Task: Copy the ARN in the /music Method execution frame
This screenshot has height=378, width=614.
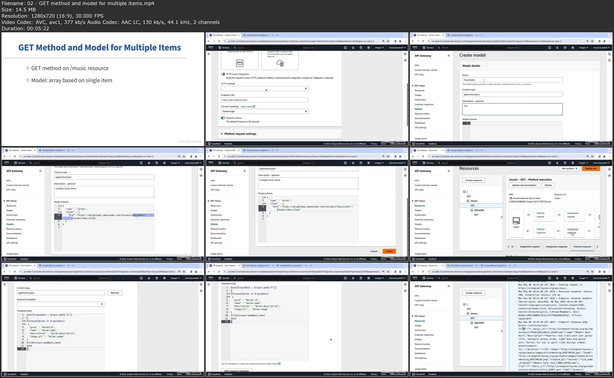Action: pyautogui.click(x=511, y=198)
